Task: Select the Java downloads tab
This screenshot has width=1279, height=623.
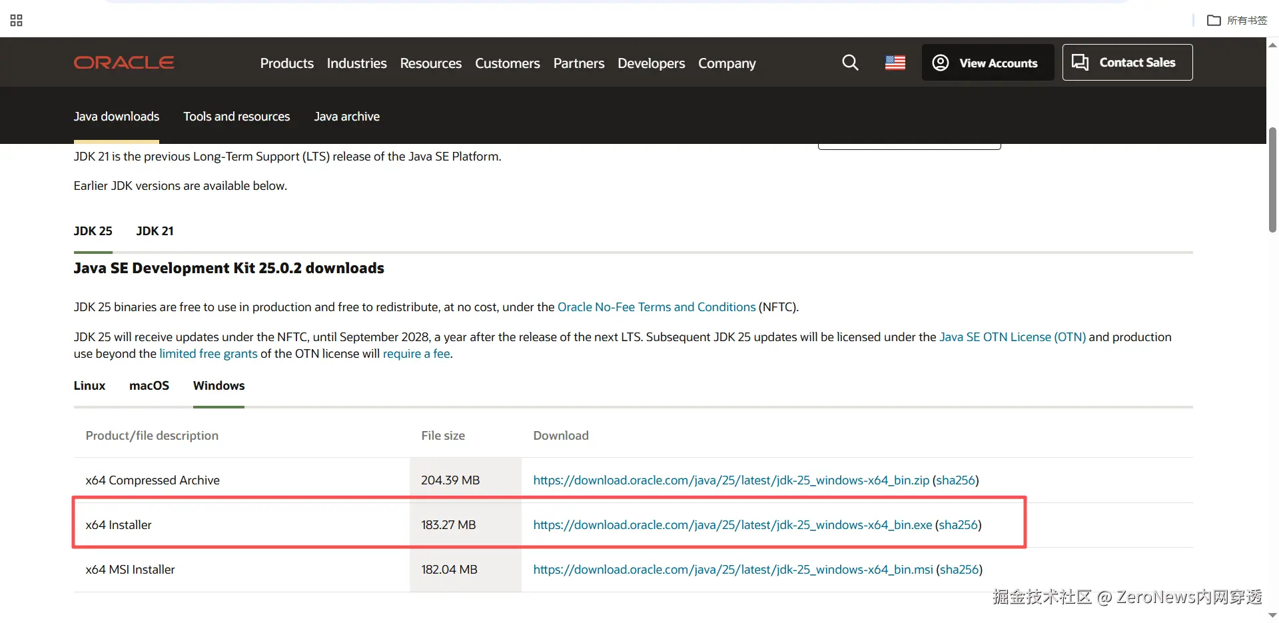Action: click(x=117, y=117)
